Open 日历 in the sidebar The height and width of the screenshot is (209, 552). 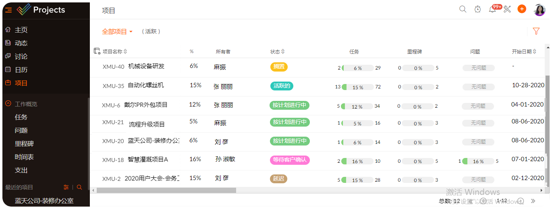click(21, 70)
